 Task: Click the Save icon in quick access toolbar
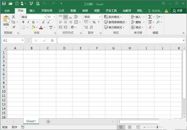click(4, 4)
